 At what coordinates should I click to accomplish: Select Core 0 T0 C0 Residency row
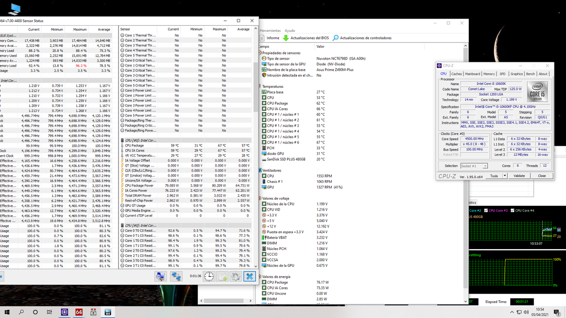(x=185, y=231)
